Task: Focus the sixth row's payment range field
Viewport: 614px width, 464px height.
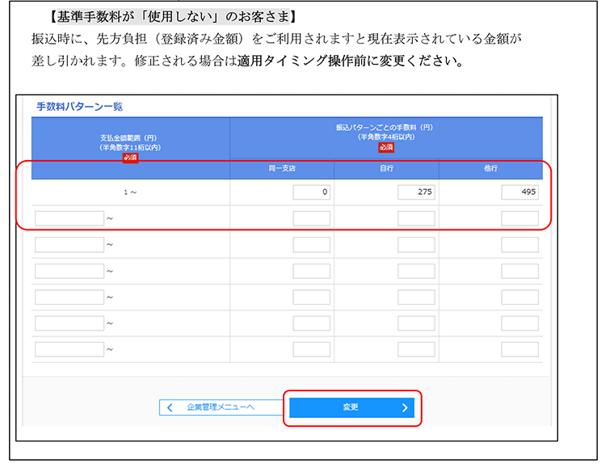Action: pyautogui.click(x=69, y=323)
